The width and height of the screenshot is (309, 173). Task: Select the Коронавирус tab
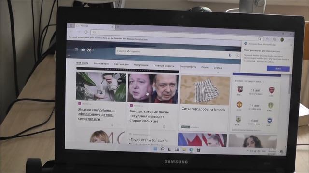(101, 64)
